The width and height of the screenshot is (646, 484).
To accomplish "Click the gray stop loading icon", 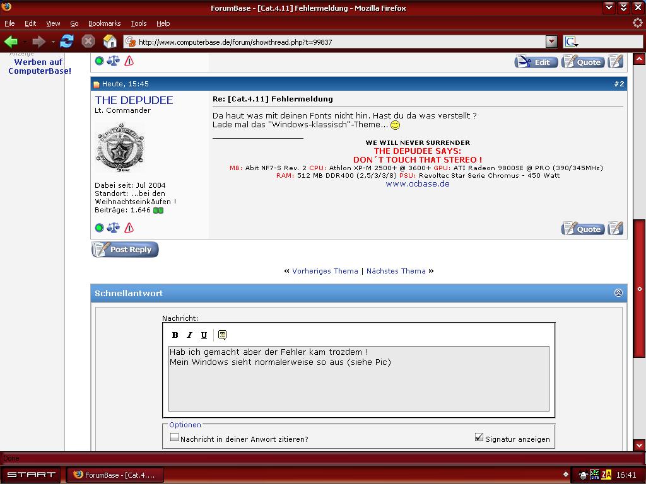I will [x=88, y=41].
